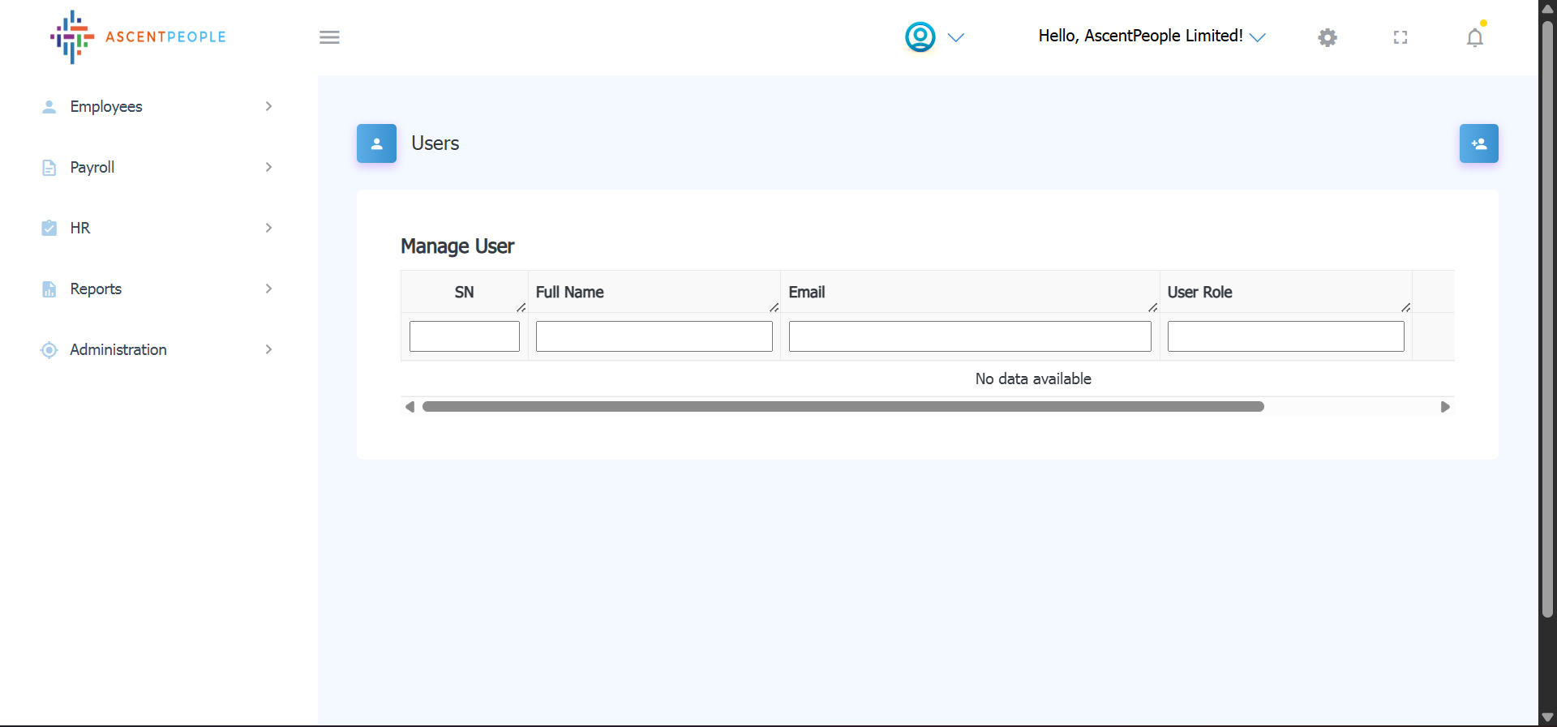Click the AscentPeople logo
The width and height of the screenshot is (1557, 727).
(138, 37)
